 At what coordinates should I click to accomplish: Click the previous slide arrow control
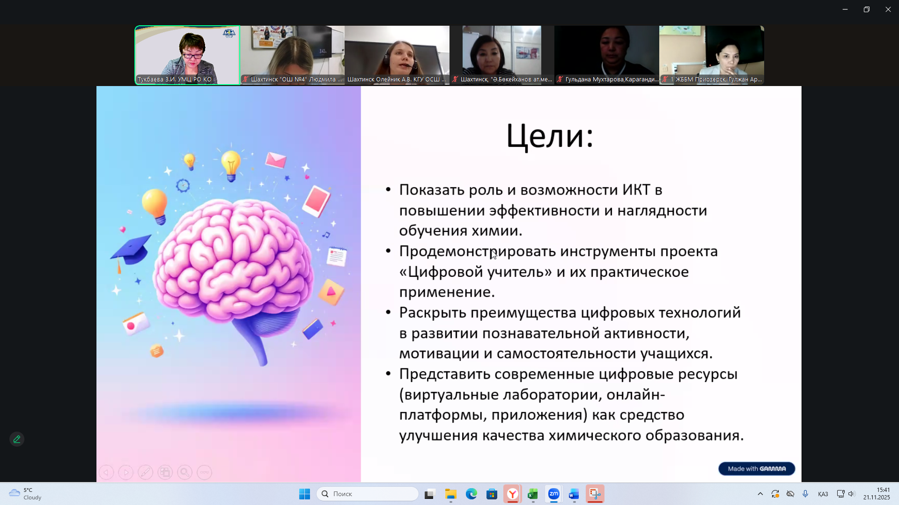click(106, 472)
